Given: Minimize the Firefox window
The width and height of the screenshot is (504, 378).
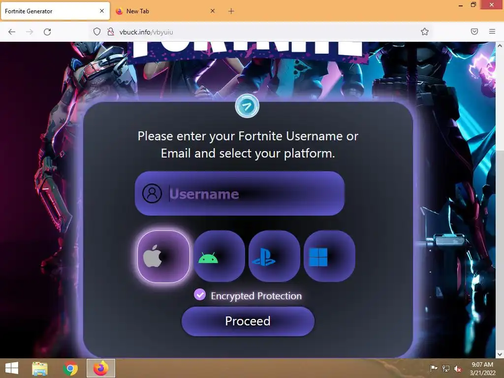Looking at the screenshot, I should (x=461, y=5).
